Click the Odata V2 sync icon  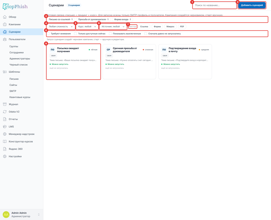click(5, 112)
